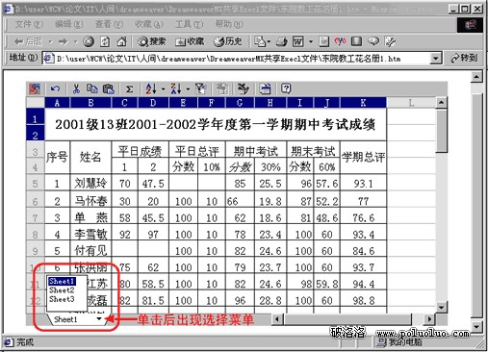The height and width of the screenshot is (352, 488).
Task: Open the address bar dropdown
Action: pos(435,59)
